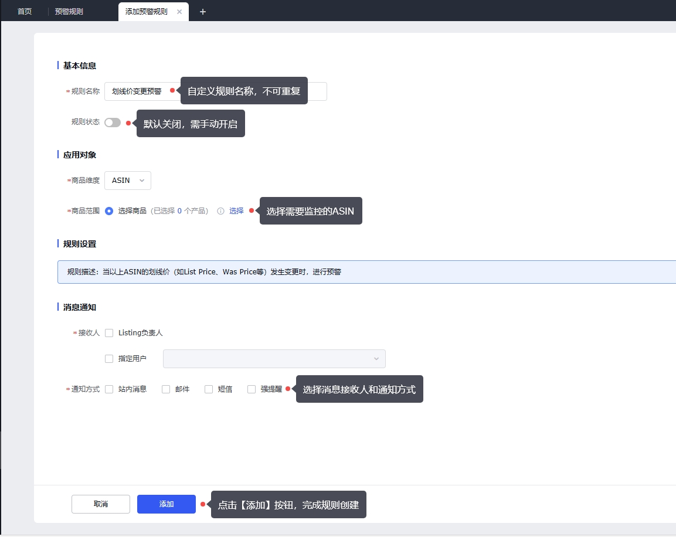This screenshot has height=537, width=676.
Task: Switch to the 预警规则 tab
Action: pyautogui.click(x=69, y=12)
